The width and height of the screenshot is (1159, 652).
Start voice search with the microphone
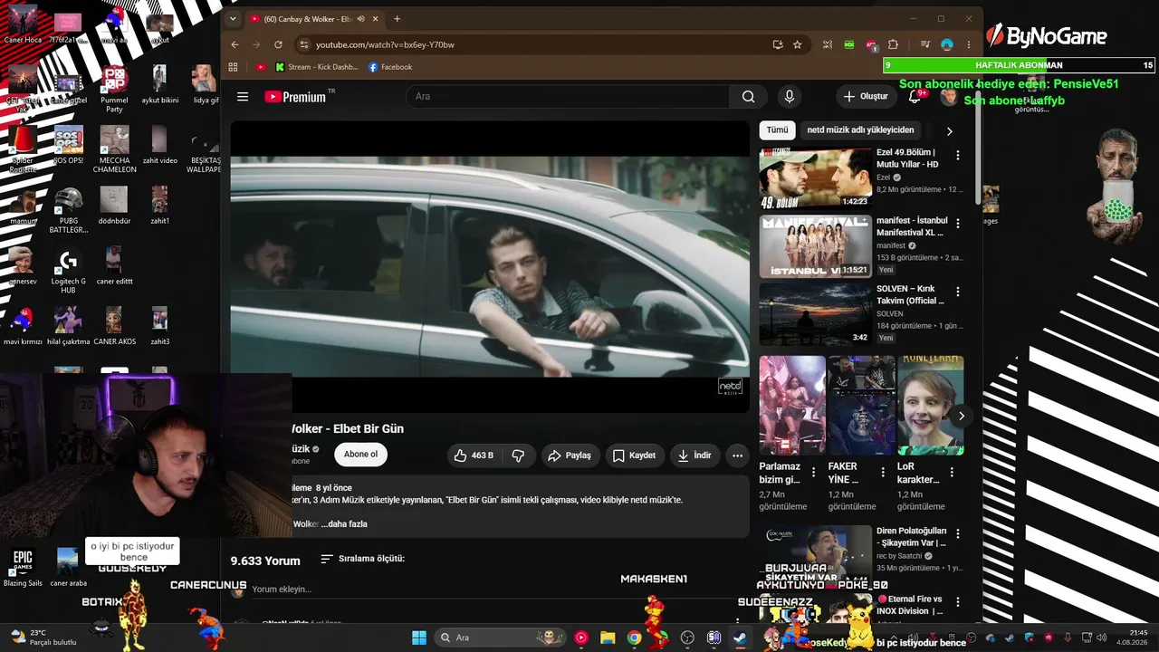pos(790,97)
